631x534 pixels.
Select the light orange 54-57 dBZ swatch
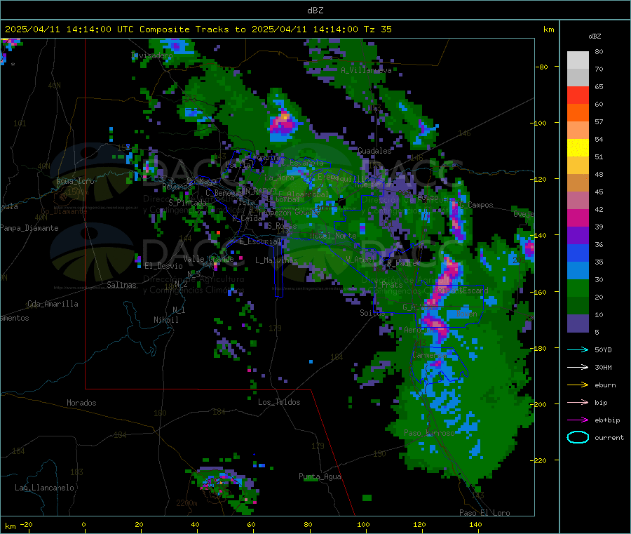point(578,131)
